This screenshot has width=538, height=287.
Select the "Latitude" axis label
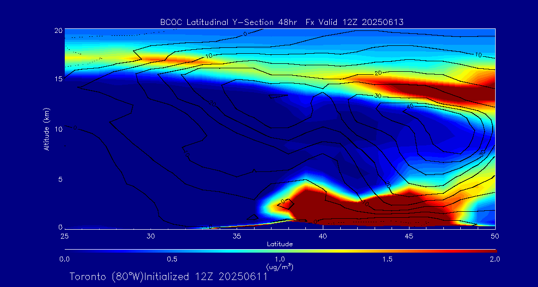point(280,244)
